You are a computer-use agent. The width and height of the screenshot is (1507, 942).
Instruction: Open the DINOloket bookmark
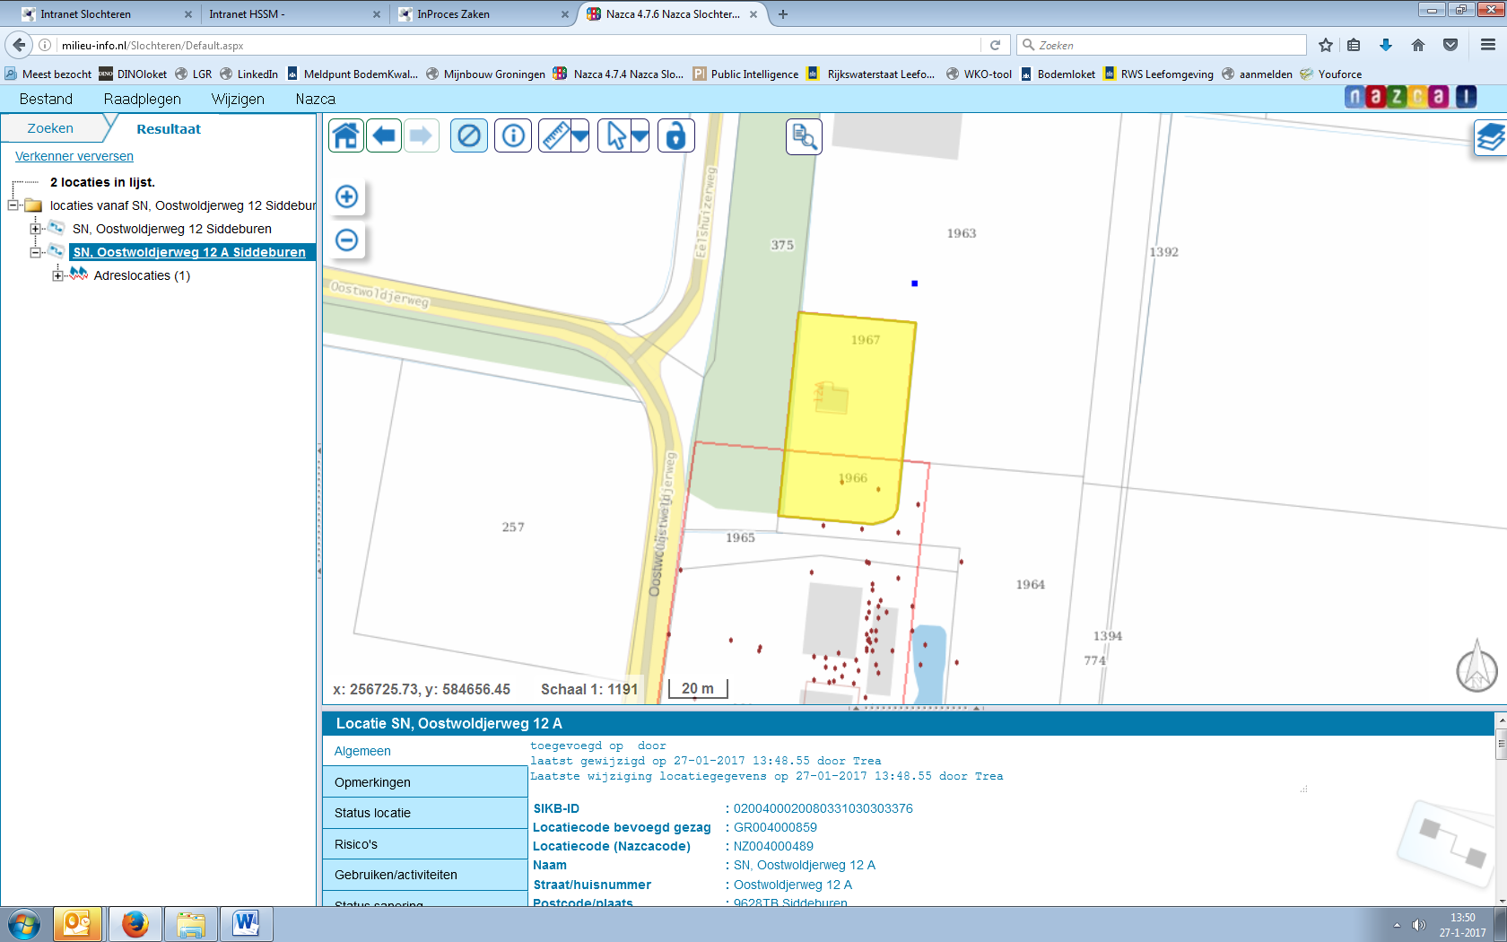pyautogui.click(x=133, y=74)
